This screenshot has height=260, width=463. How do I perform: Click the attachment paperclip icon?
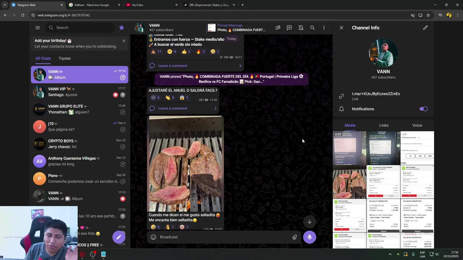pyautogui.click(x=295, y=237)
